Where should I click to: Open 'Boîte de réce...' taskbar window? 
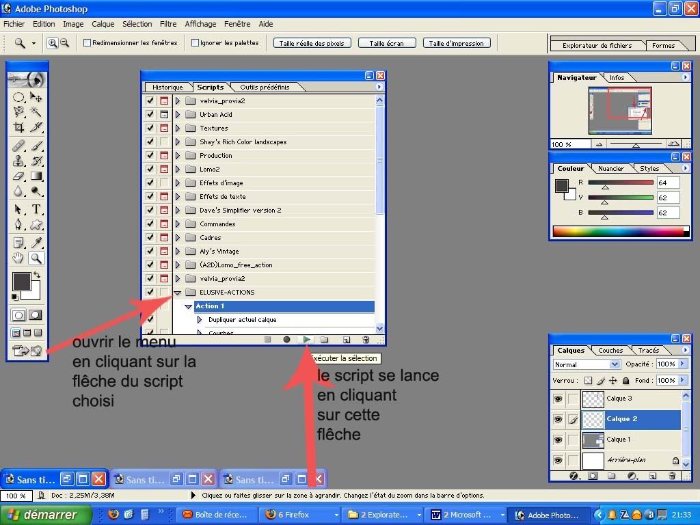pyautogui.click(x=216, y=515)
